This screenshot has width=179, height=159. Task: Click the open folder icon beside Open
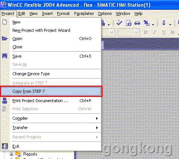coord(5,39)
